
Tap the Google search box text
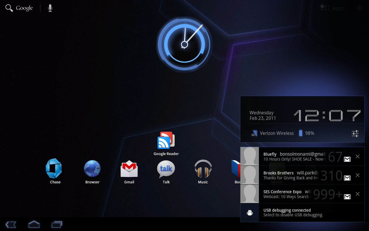click(24, 8)
